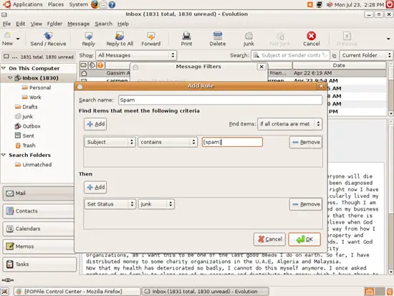Open the Search menu

pos(104,24)
